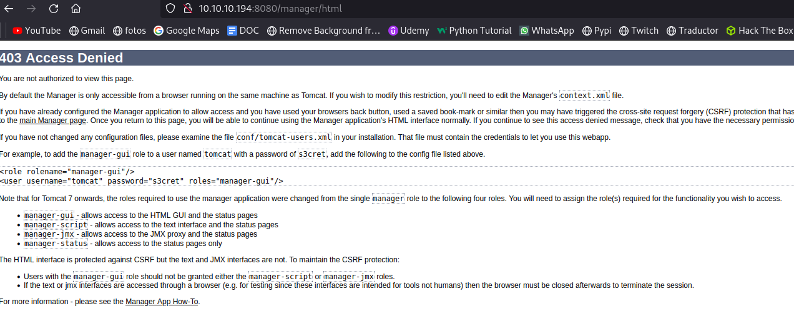Click the browser forward arrow
Screen dimensions: 794x336
pyautogui.click(x=31, y=9)
